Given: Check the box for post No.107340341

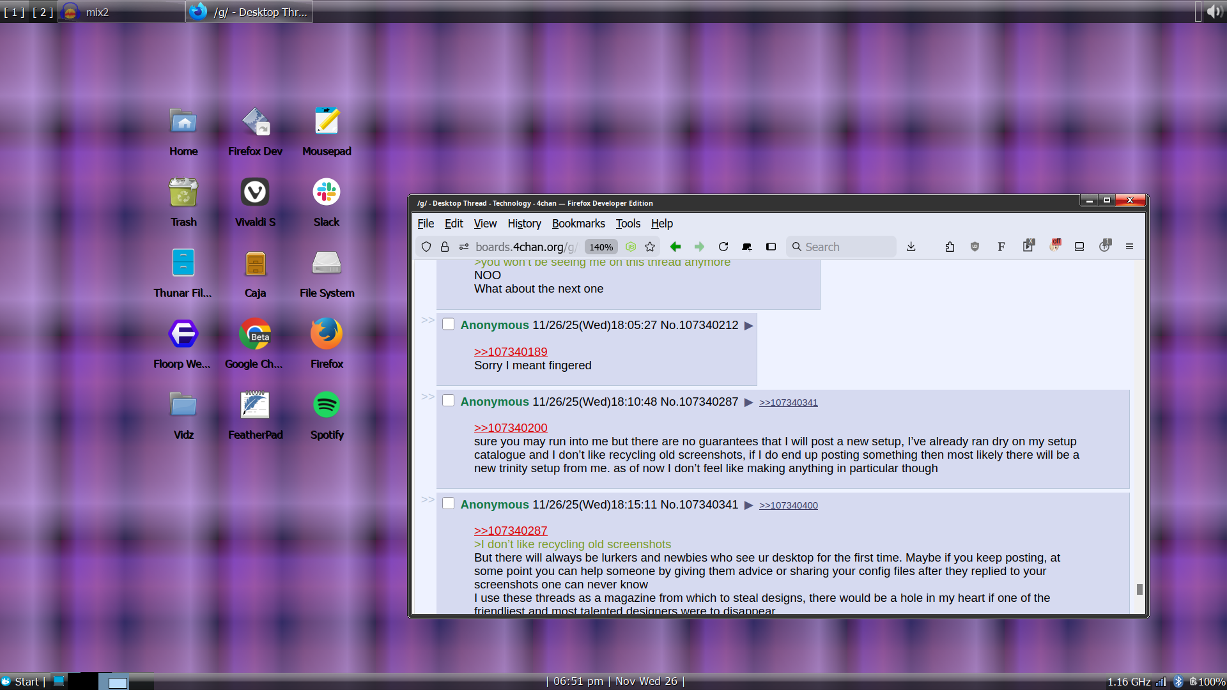Looking at the screenshot, I should coord(449,503).
